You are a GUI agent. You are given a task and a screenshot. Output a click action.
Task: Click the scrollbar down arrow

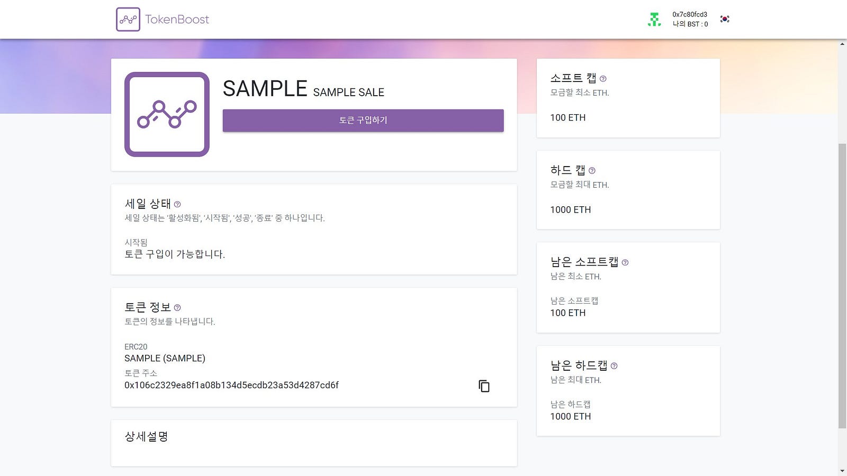coord(842,471)
